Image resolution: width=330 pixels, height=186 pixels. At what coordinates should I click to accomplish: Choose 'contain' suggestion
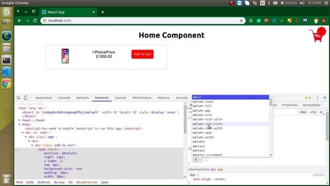click(230, 146)
